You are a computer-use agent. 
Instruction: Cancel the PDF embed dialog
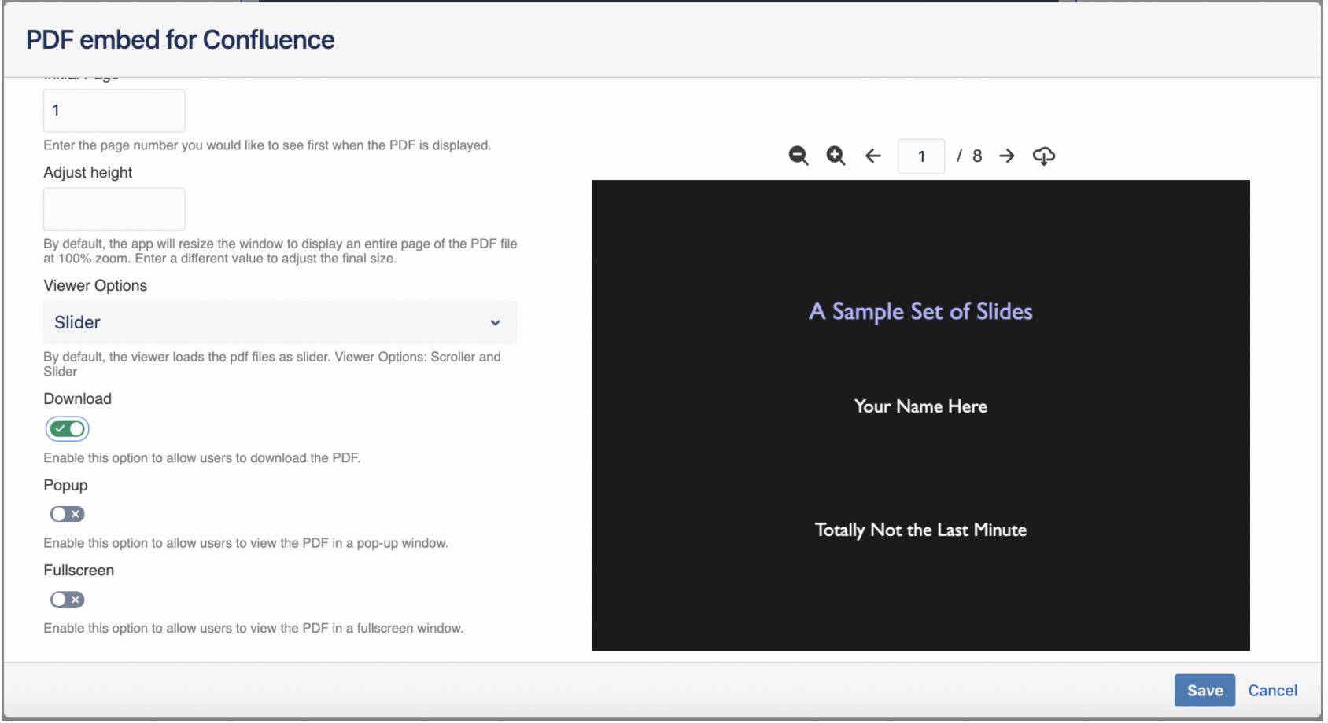[x=1272, y=690]
